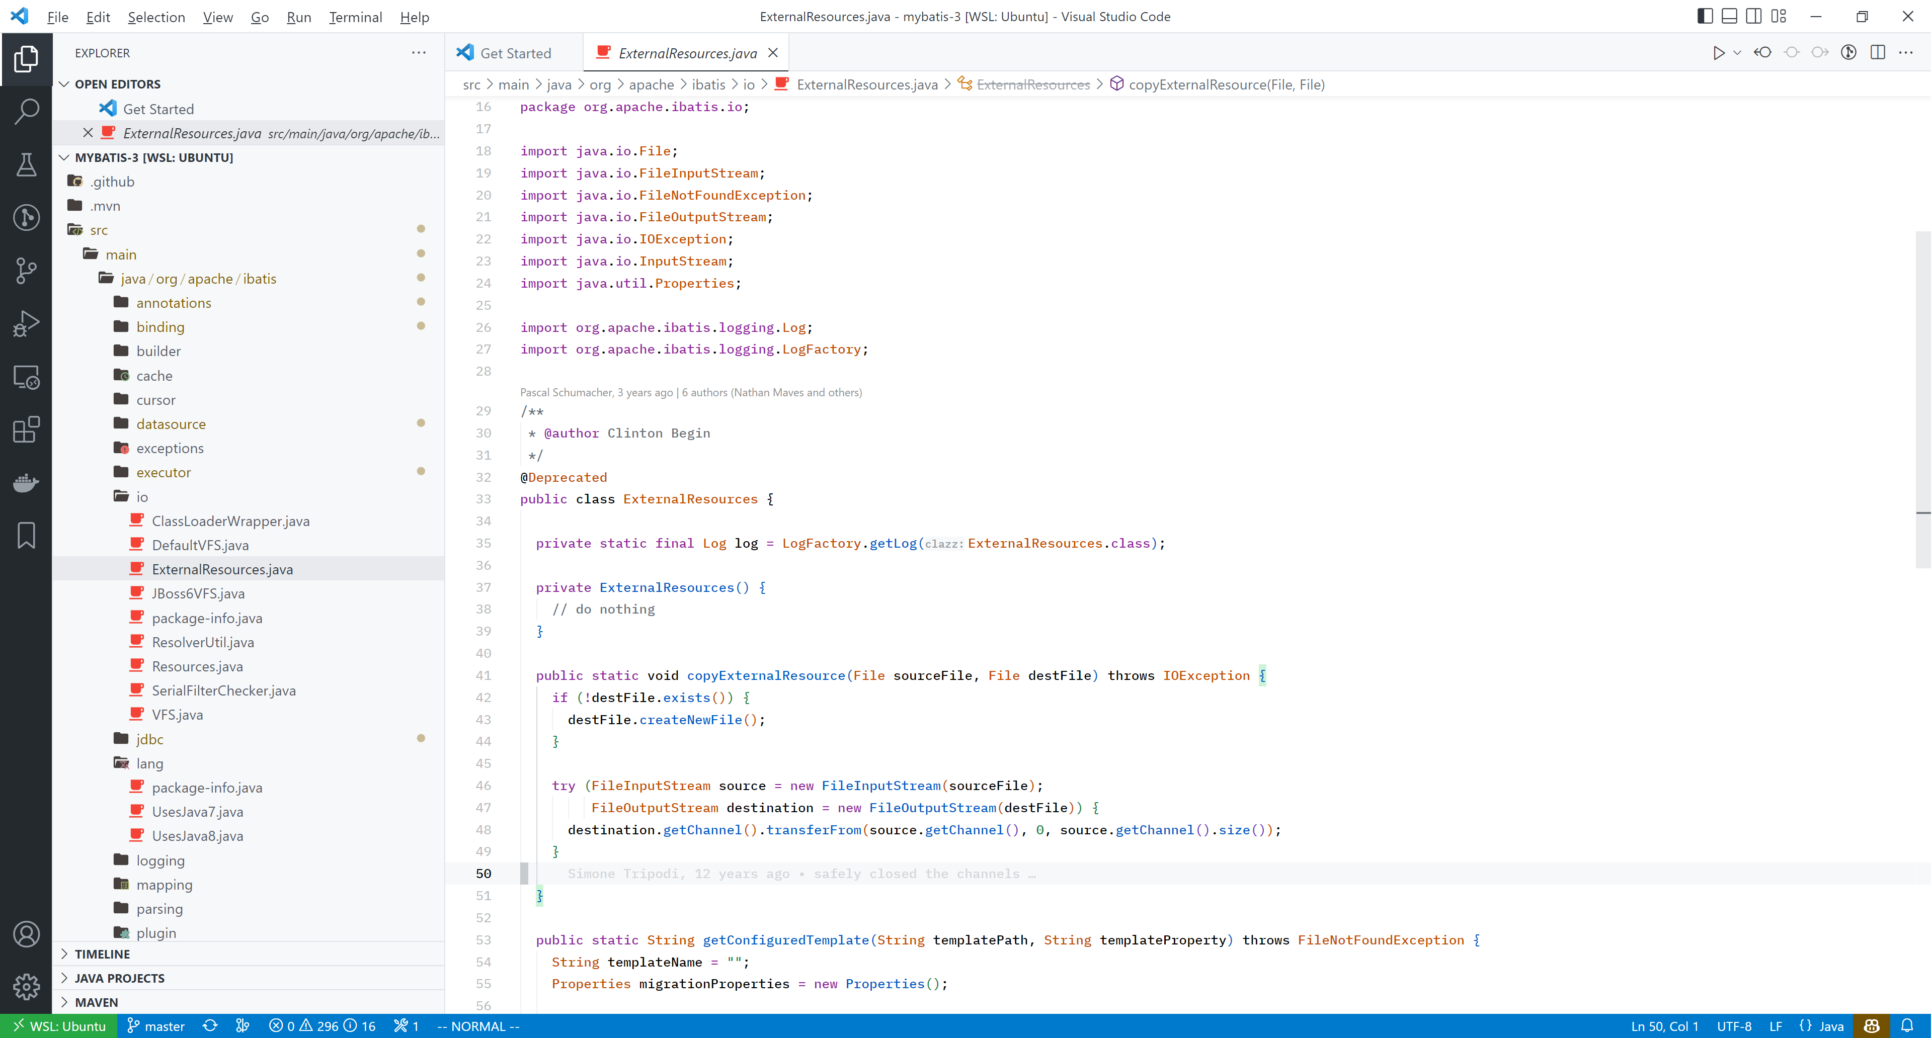This screenshot has width=1932, height=1038.
Task: Click the Java language indicator in status bar
Action: pyautogui.click(x=1828, y=1025)
